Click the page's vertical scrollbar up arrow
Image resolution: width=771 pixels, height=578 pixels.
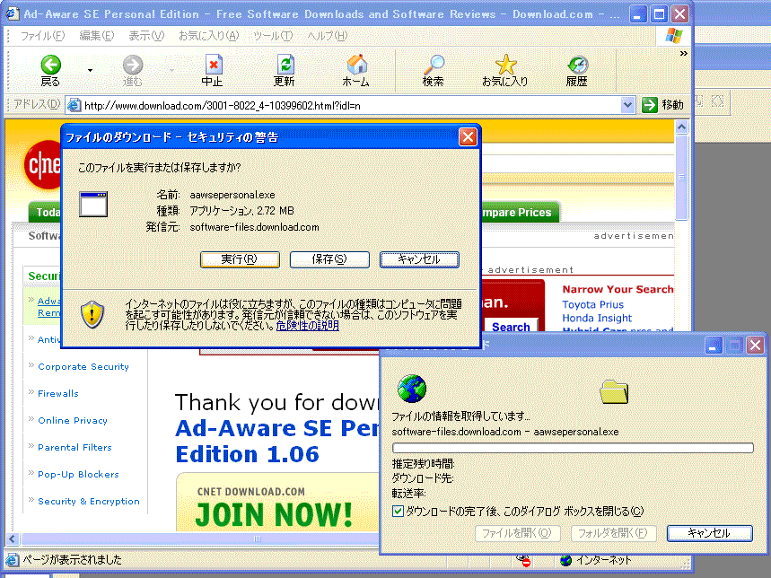coord(681,127)
